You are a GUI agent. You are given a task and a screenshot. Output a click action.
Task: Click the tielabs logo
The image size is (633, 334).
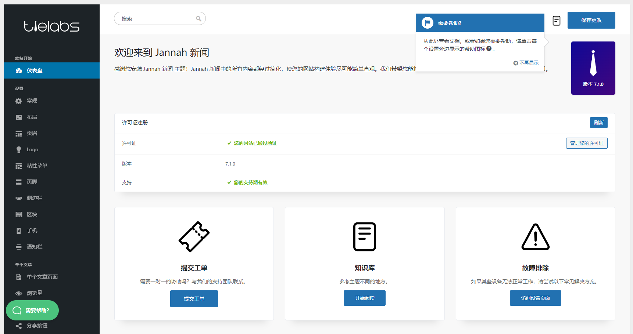click(x=52, y=26)
